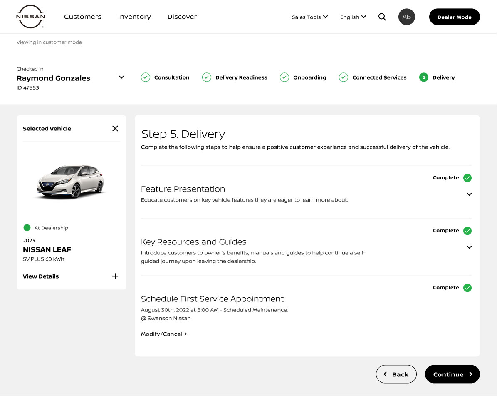Click the Consultation step checkmark icon
The height and width of the screenshot is (396, 497).
pos(146,77)
